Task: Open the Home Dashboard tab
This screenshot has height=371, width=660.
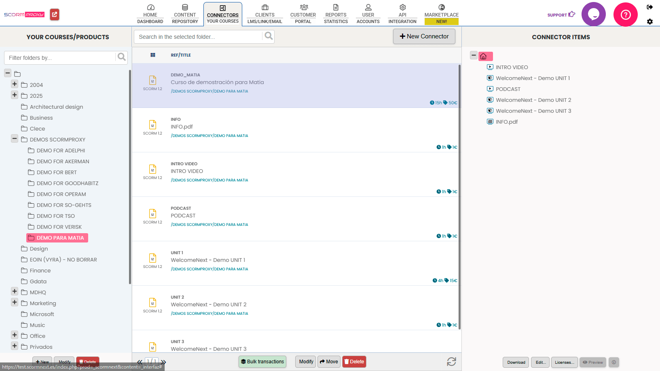Action: tap(150, 14)
